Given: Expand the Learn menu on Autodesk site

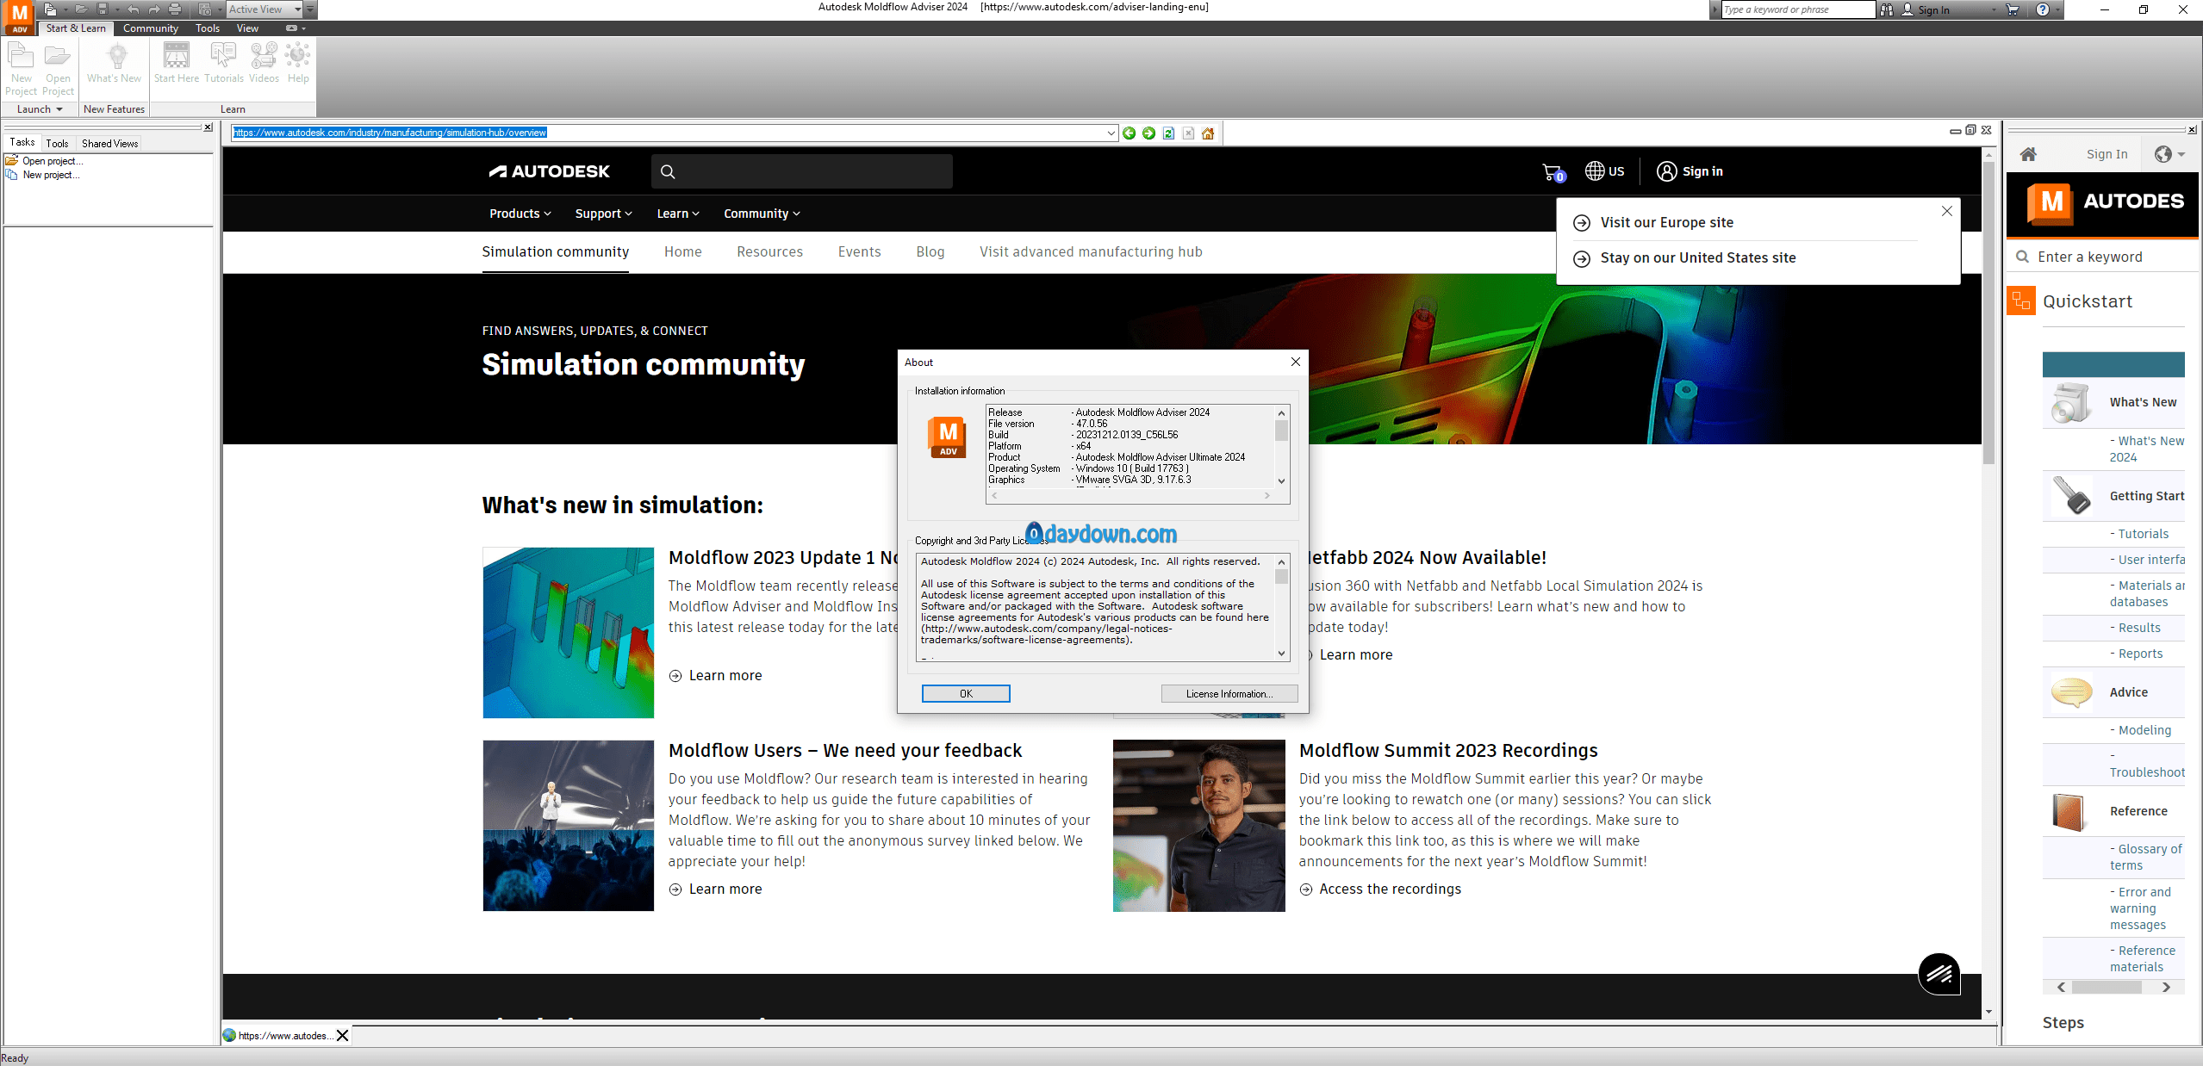Looking at the screenshot, I should coord(678,214).
